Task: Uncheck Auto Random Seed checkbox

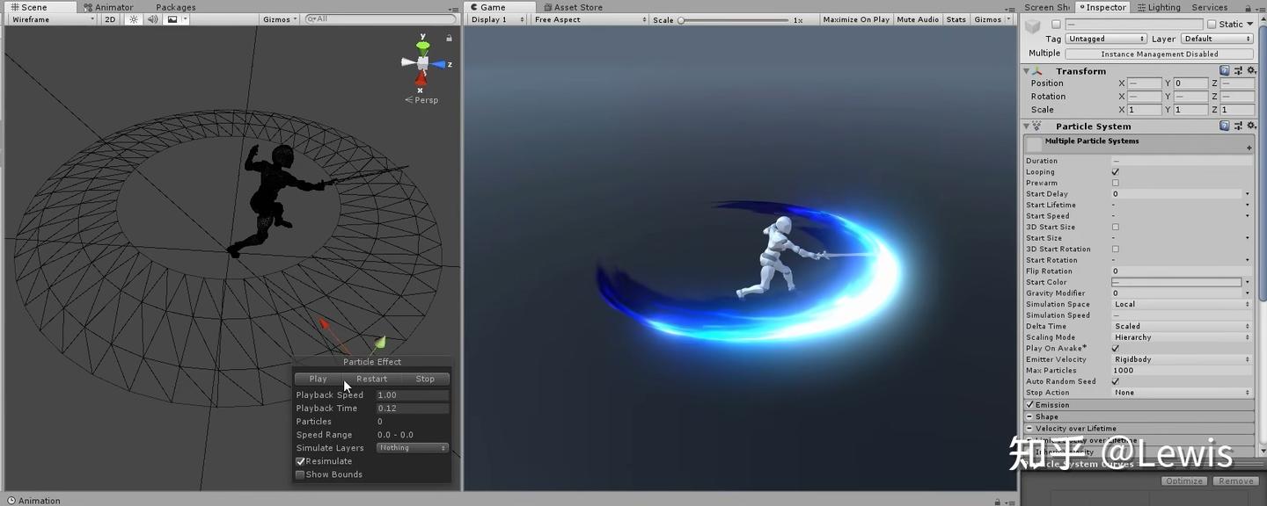Action: click(x=1116, y=381)
